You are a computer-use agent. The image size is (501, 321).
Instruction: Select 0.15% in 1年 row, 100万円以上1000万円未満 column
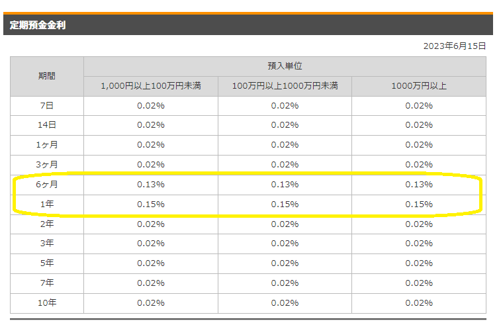point(285,205)
